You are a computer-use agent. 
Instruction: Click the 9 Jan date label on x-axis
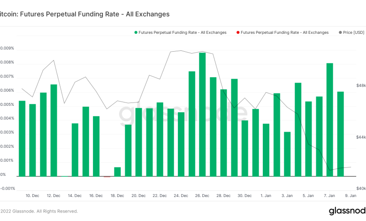(351, 195)
